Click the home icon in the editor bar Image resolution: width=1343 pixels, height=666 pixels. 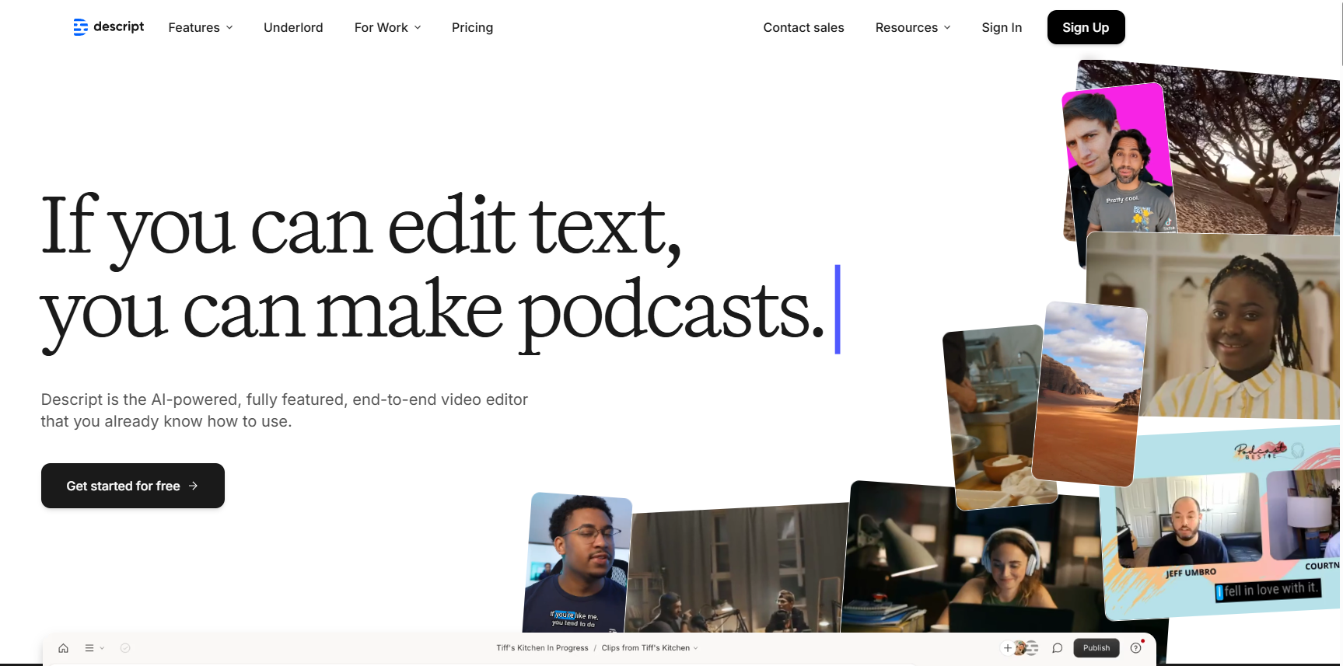point(64,648)
